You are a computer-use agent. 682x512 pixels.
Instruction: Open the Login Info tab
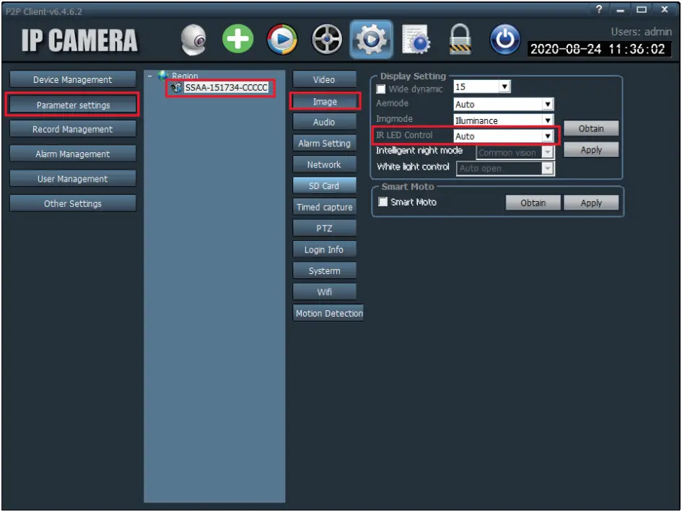pyautogui.click(x=325, y=250)
